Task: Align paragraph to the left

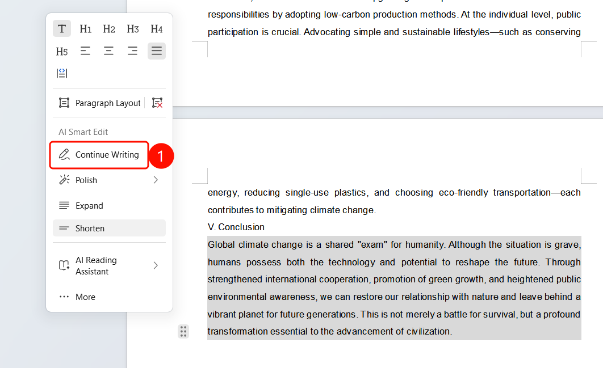Action: tap(85, 50)
